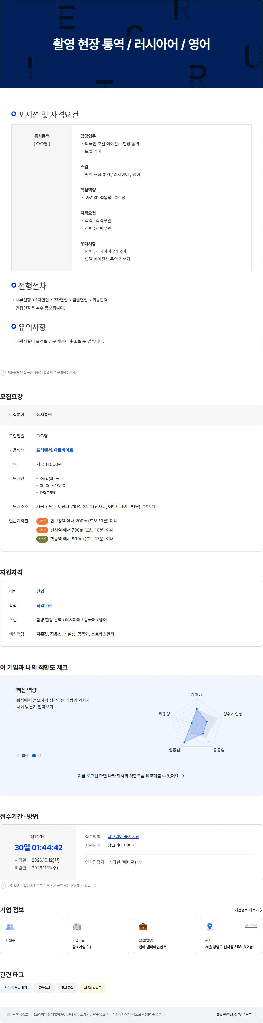
Task: Click the 3호선 badge for 신사역
Action: click(42, 530)
